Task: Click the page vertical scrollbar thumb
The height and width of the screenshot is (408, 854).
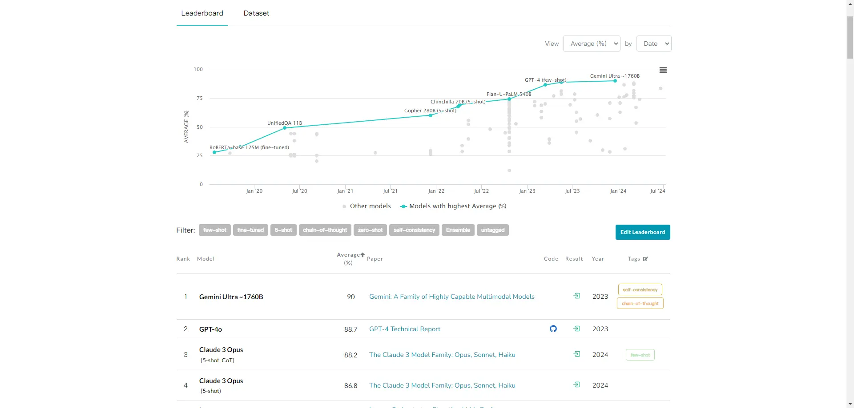Action: point(850,37)
